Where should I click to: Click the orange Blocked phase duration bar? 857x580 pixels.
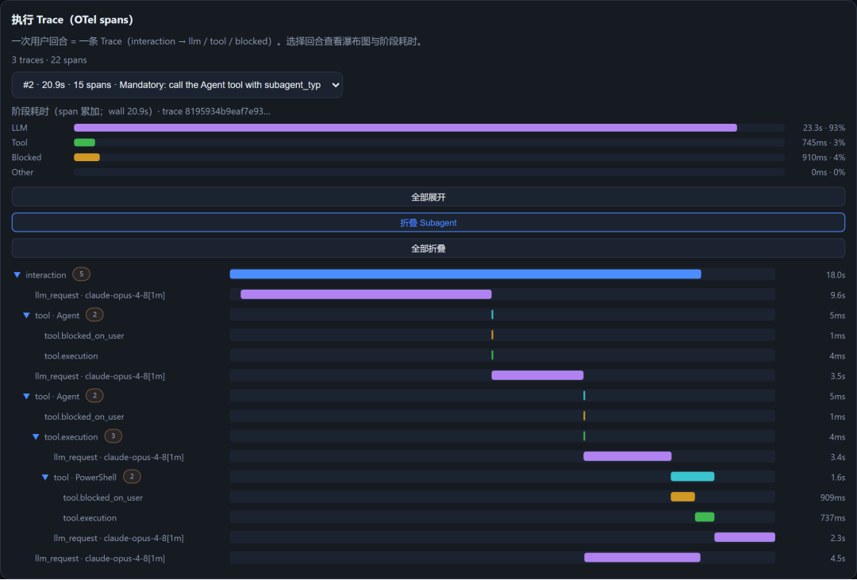pos(87,157)
